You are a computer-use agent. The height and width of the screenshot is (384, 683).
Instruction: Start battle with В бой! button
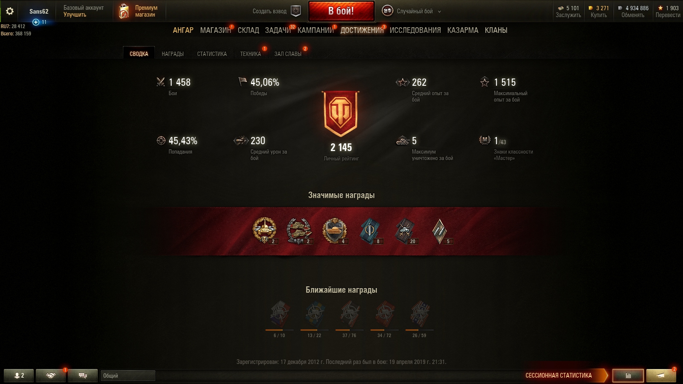(341, 11)
